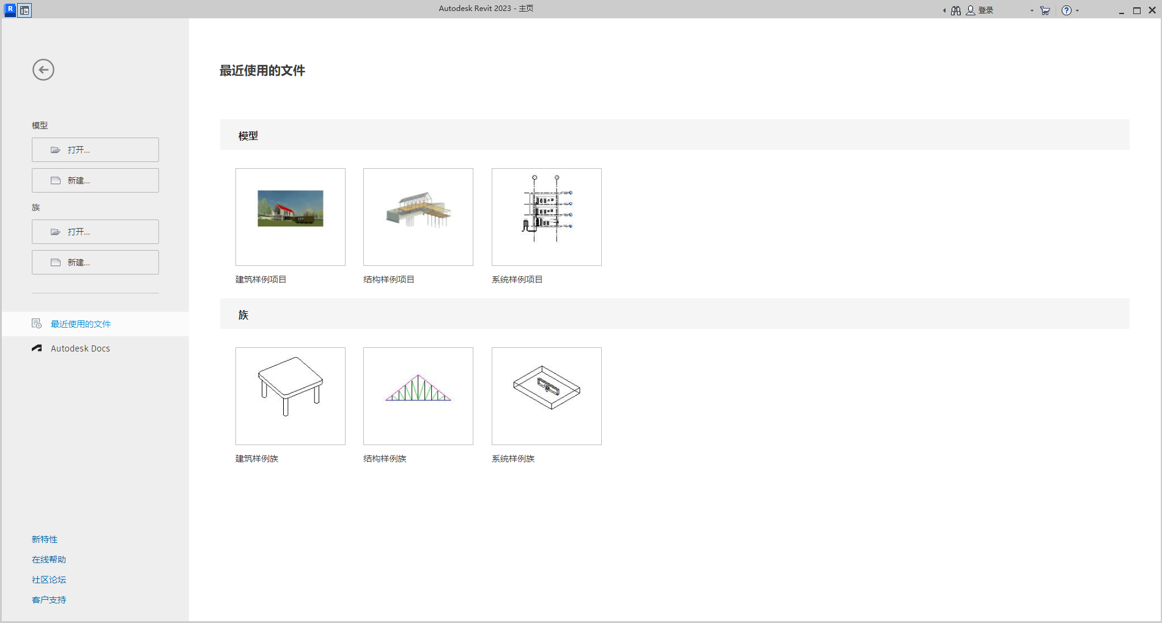The image size is (1162, 623).
Task: Open the 社区论坛 link
Action: (x=48, y=579)
